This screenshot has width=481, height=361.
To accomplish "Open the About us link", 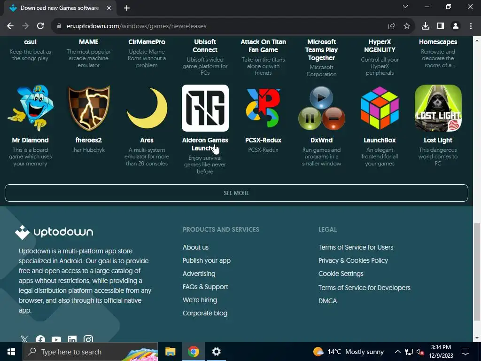I will pos(195,247).
